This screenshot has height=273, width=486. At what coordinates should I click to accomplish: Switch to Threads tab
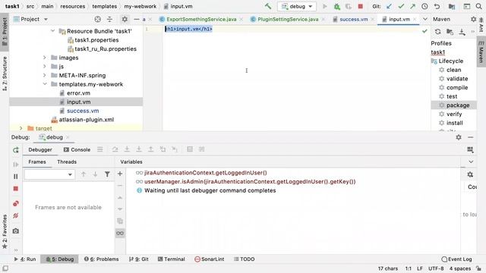coord(67,162)
